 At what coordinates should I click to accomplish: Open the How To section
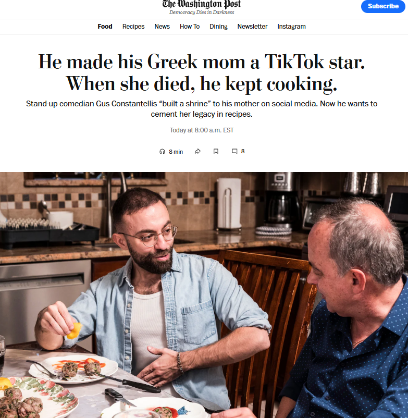tap(190, 27)
